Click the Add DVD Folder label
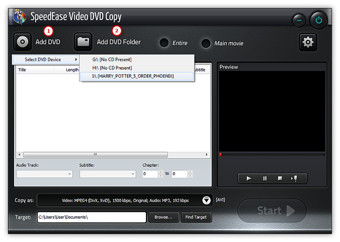Screen dimensions: 340x242 pyautogui.click(x=119, y=42)
